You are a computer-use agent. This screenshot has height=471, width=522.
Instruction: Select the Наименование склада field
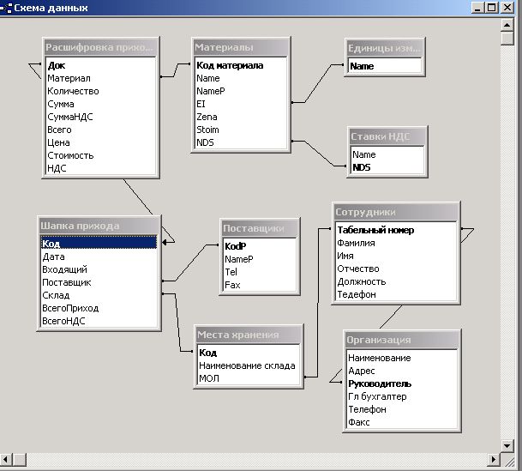coord(249,365)
